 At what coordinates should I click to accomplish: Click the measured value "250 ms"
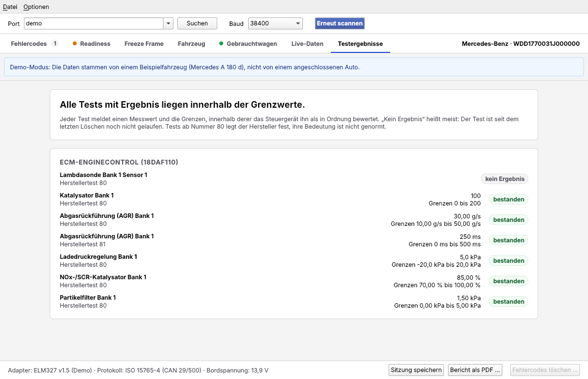pos(470,237)
